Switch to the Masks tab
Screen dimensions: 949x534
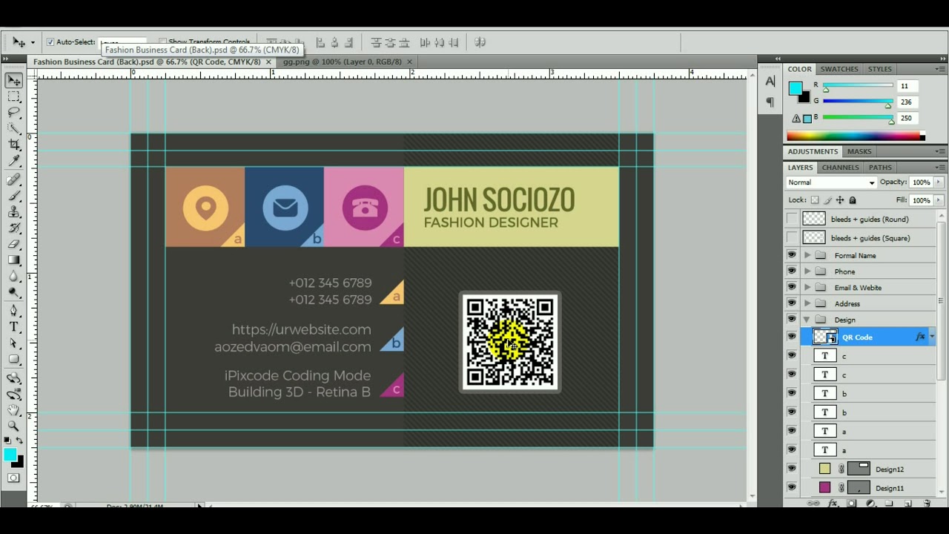(x=859, y=151)
